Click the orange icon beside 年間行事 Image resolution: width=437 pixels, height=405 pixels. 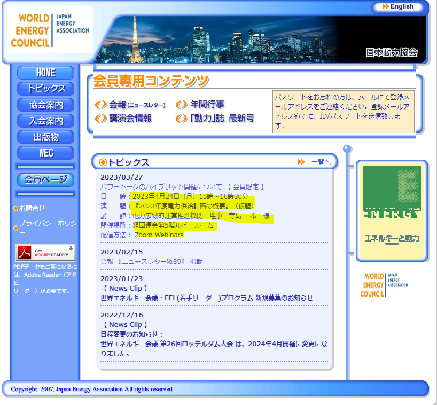click(182, 105)
